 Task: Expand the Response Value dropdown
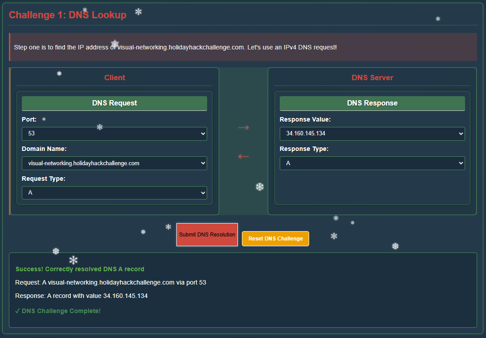pyautogui.click(x=372, y=134)
